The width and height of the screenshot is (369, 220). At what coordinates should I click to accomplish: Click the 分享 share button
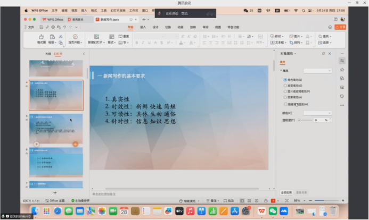pos(341,27)
